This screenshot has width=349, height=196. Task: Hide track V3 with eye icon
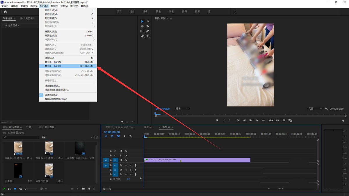126,151
